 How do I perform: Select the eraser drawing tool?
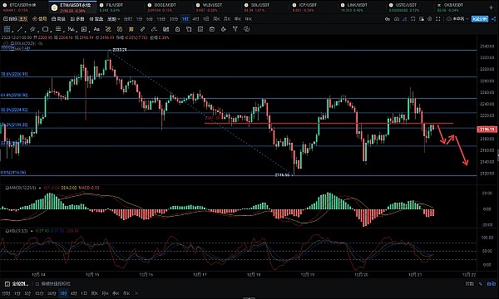pos(154,29)
